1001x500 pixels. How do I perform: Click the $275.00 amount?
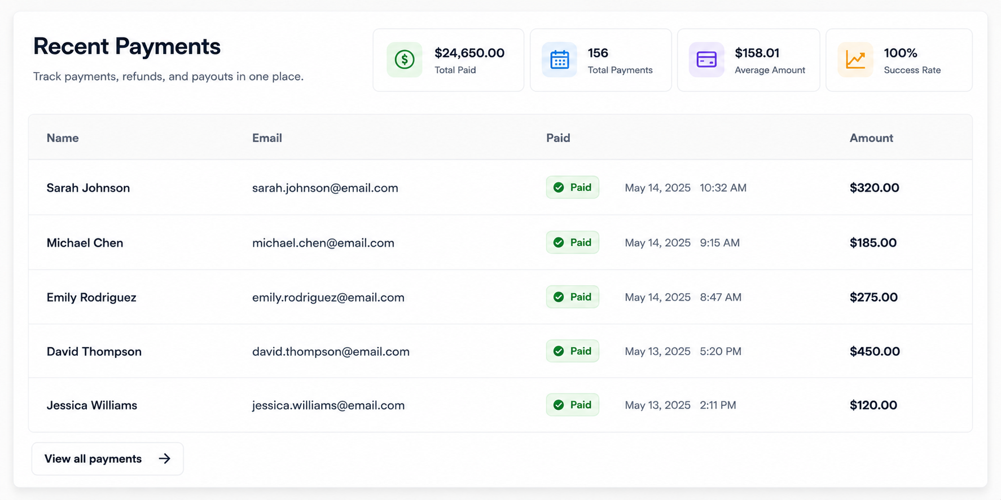click(x=873, y=298)
